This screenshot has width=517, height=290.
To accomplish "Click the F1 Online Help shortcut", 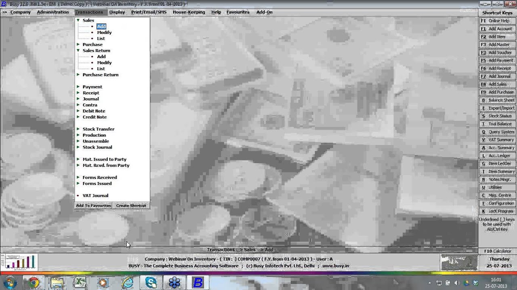I will (497, 21).
